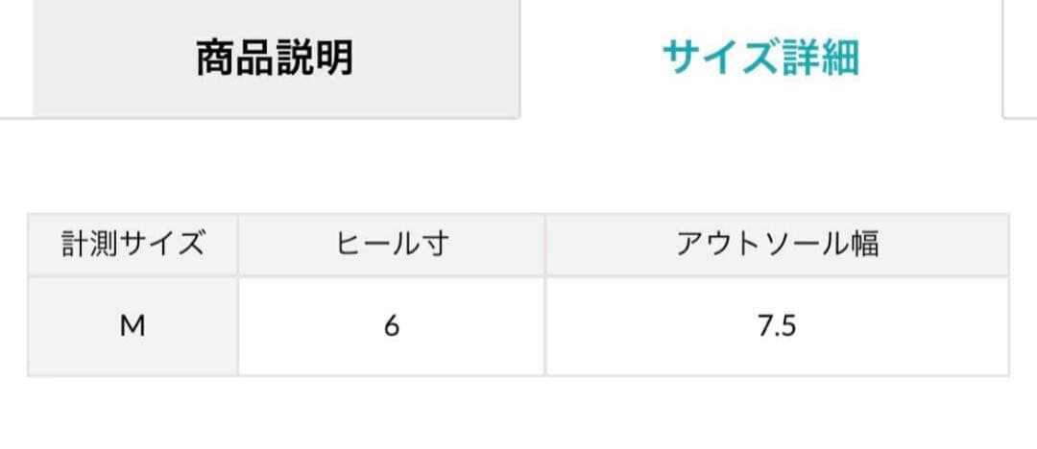Click the ヒール寸 column header
The height and width of the screenshot is (449, 1037).
tap(392, 245)
